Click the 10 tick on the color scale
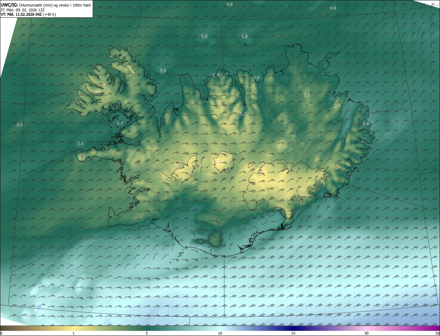 pos(220,333)
